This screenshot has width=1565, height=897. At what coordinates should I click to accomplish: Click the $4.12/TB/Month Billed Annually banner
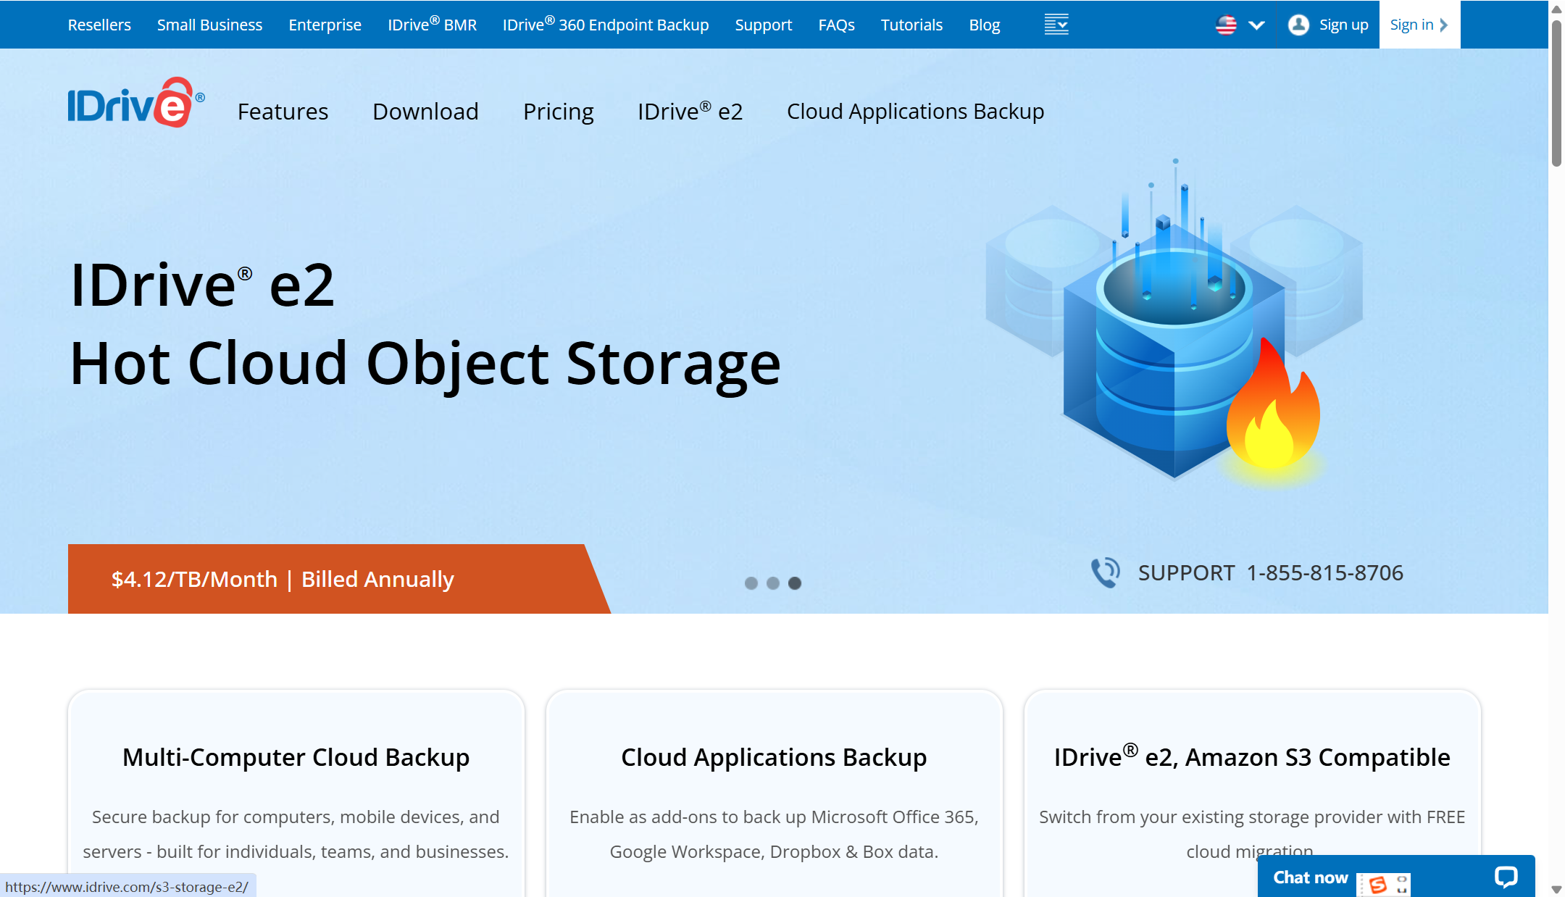click(x=283, y=579)
